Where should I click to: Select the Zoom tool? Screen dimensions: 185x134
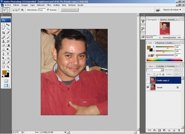point(8,67)
